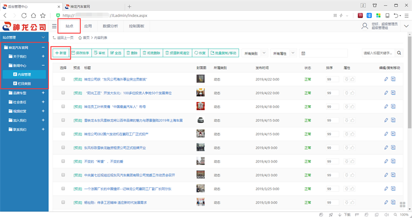
Task: Check the box for 一个法国厂长的中国情怀 row
Action: pyautogui.click(x=63, y=188)
